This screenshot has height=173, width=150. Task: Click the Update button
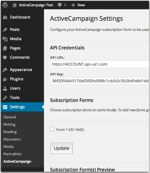(x=61, y=148)
